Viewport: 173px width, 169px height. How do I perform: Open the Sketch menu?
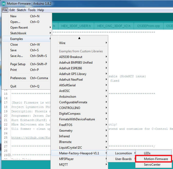(21, 10)
